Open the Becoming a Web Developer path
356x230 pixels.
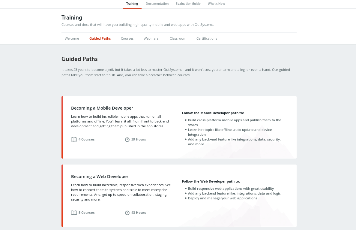pos(100,177)
